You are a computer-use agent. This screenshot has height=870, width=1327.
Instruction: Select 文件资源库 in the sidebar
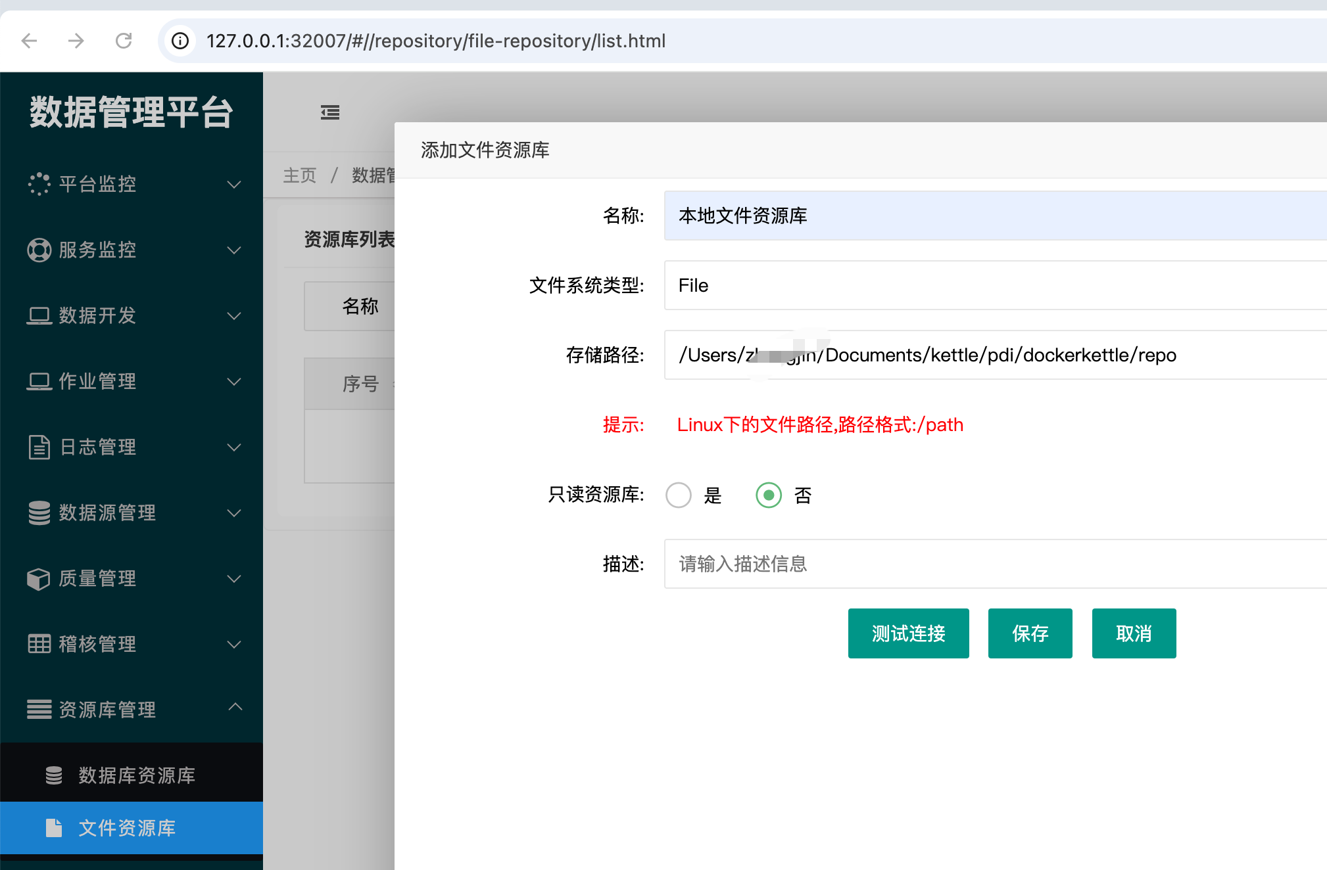pyautogui.click(x=127, y=828)
